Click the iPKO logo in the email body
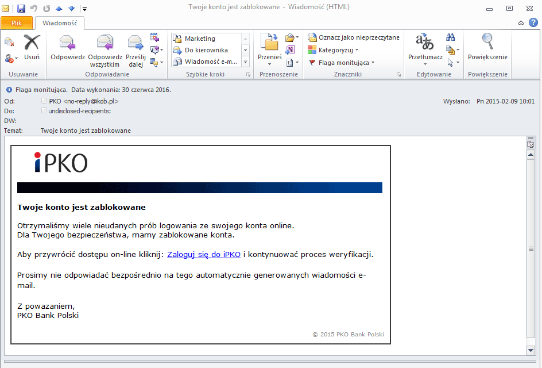542x368 pixels. point(61,162)
